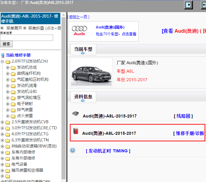Screen dimensions: 206x182
Task: Click folder icon for 4.0升TFSI发动机CTG
Action: 8,134
